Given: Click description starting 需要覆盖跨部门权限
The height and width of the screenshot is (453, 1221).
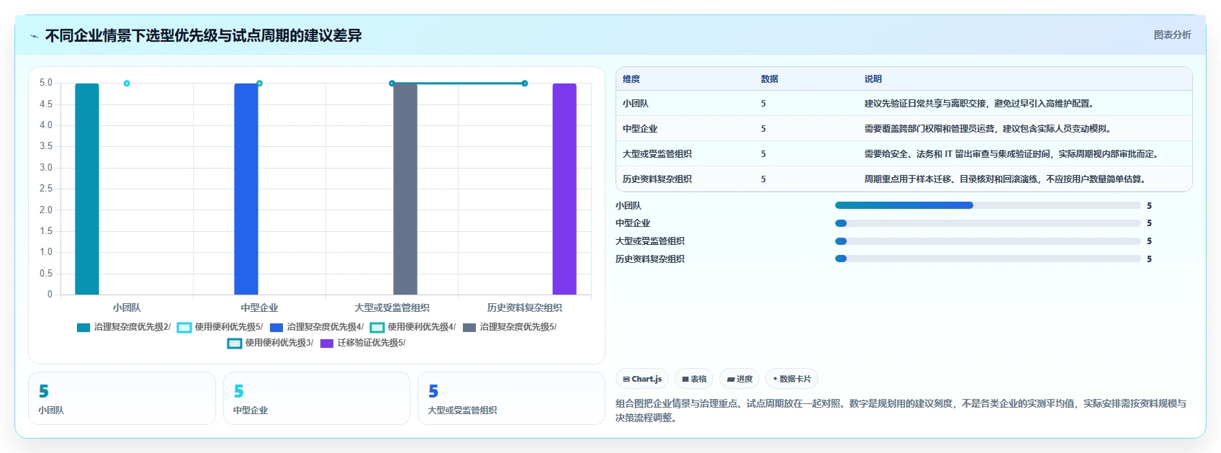Looking at the screenshot, I should pos(988,129).
